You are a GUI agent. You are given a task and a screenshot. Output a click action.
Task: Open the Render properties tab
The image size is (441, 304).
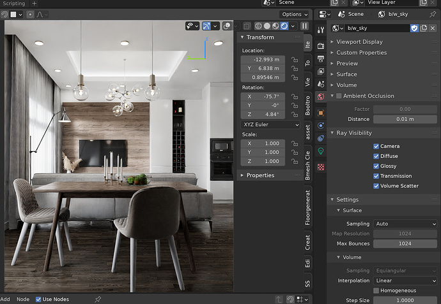coord(321,46)
